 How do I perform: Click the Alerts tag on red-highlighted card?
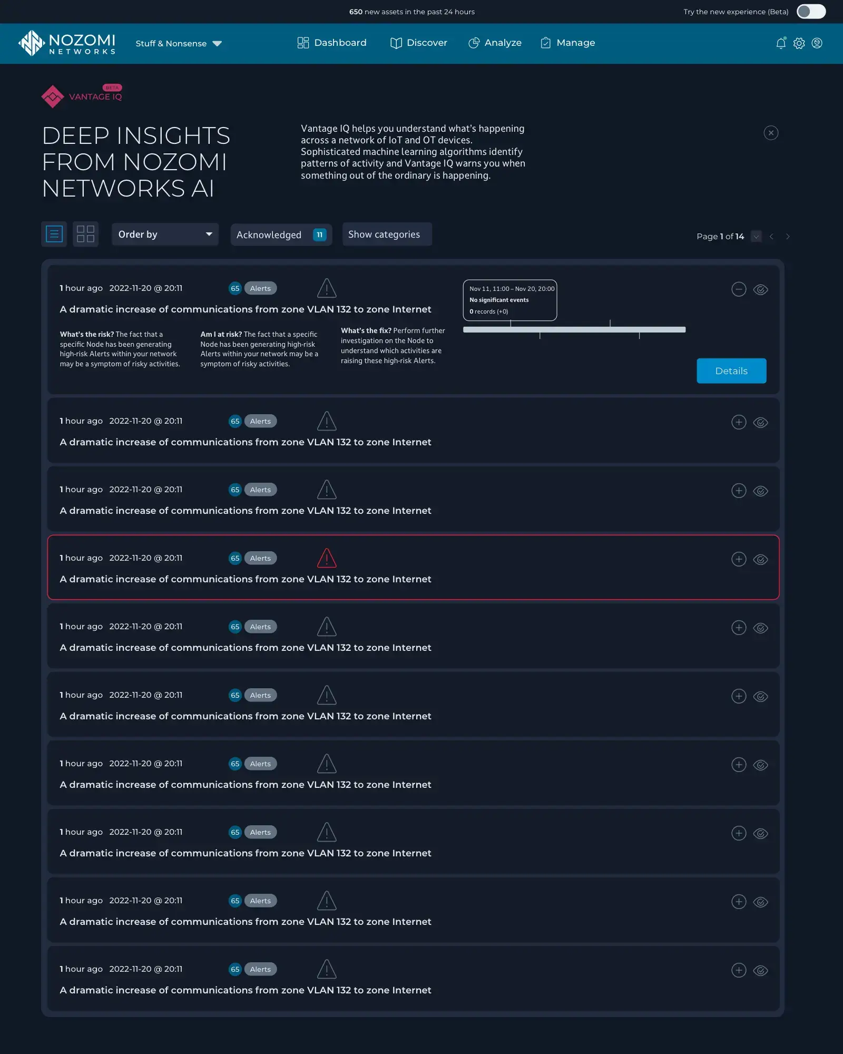tap(260, 558)
